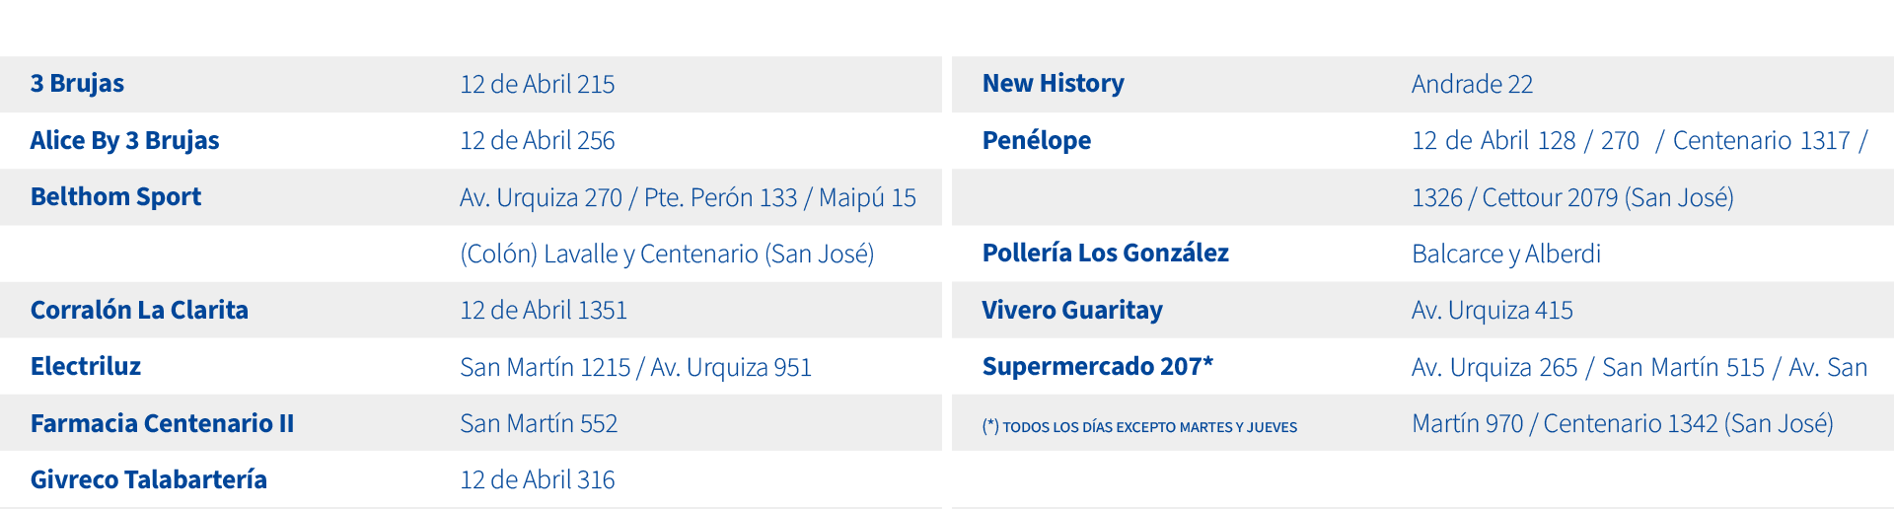Select the 3 Brujas store name
1894x509 pixels.
(77, 84)
